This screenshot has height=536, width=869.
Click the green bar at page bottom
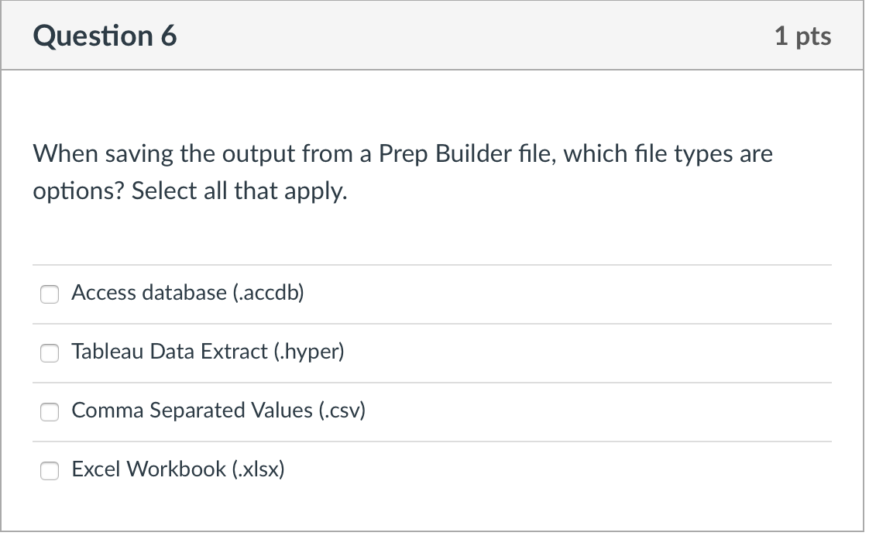pyautogui.click(x=434, y=531)
